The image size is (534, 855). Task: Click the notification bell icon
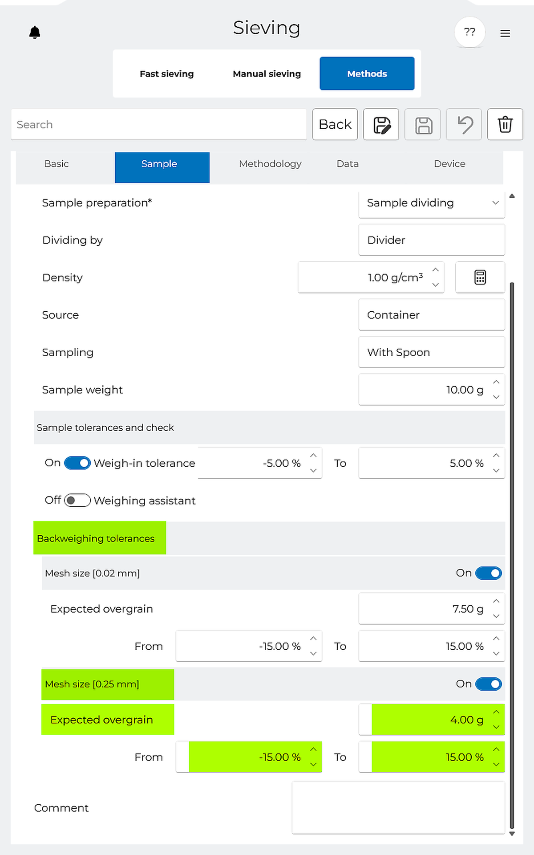pyautogui.click(x=35, y=33)
